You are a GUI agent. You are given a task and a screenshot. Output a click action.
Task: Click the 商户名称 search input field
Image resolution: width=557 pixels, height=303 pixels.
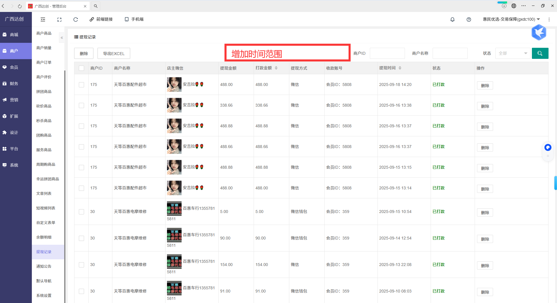tap(450, 53)
